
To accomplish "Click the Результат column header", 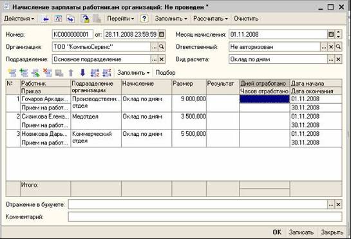I will tap(223, 87).
